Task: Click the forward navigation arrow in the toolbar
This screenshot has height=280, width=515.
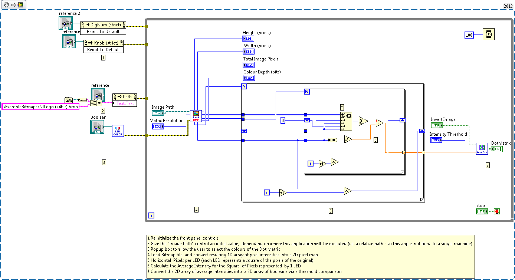Action: tap(13, 5)
